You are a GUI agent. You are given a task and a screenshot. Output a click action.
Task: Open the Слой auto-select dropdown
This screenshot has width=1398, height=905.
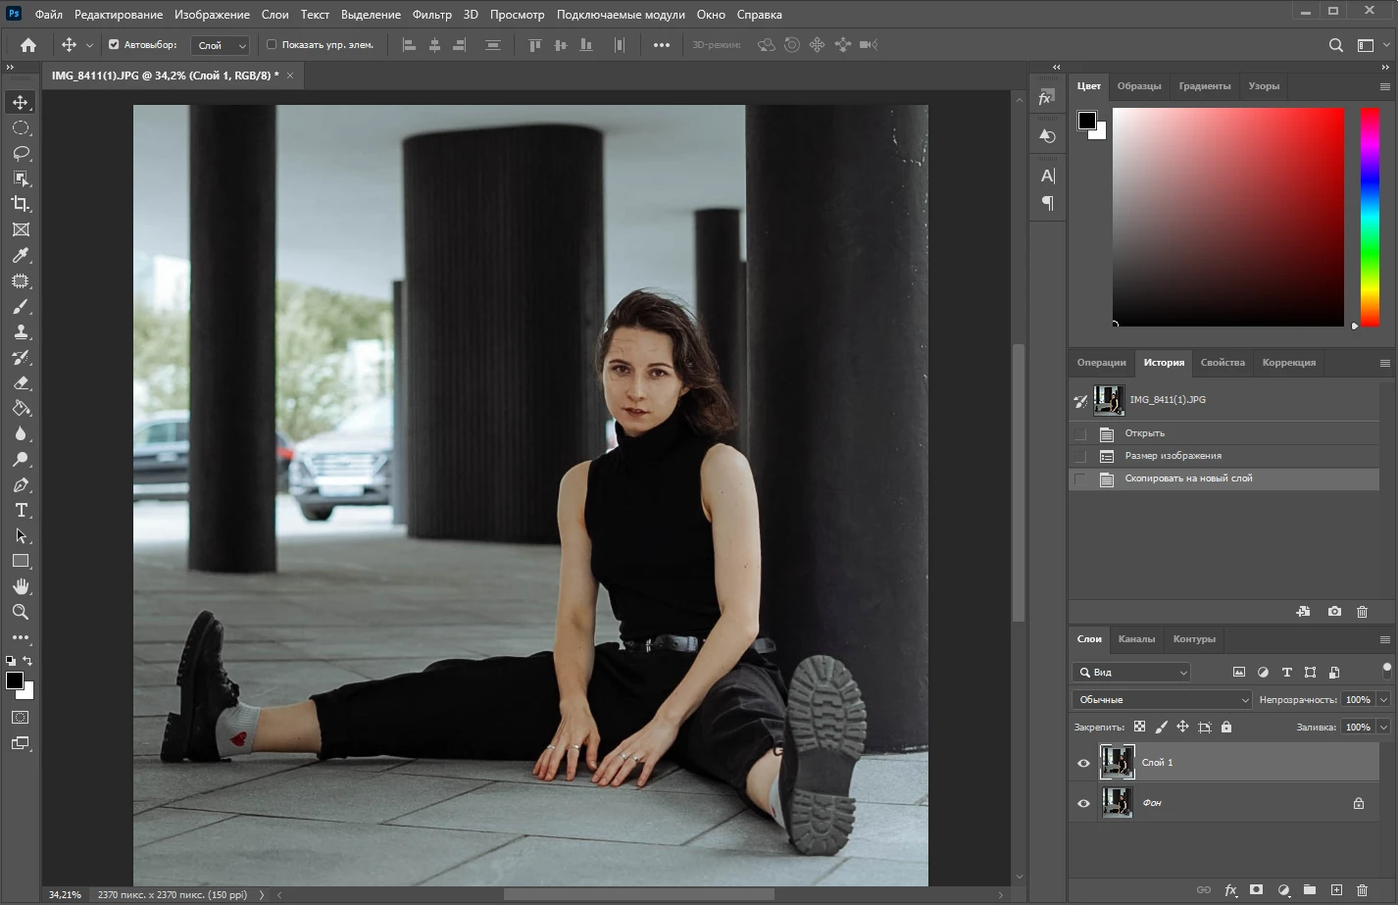221,45
